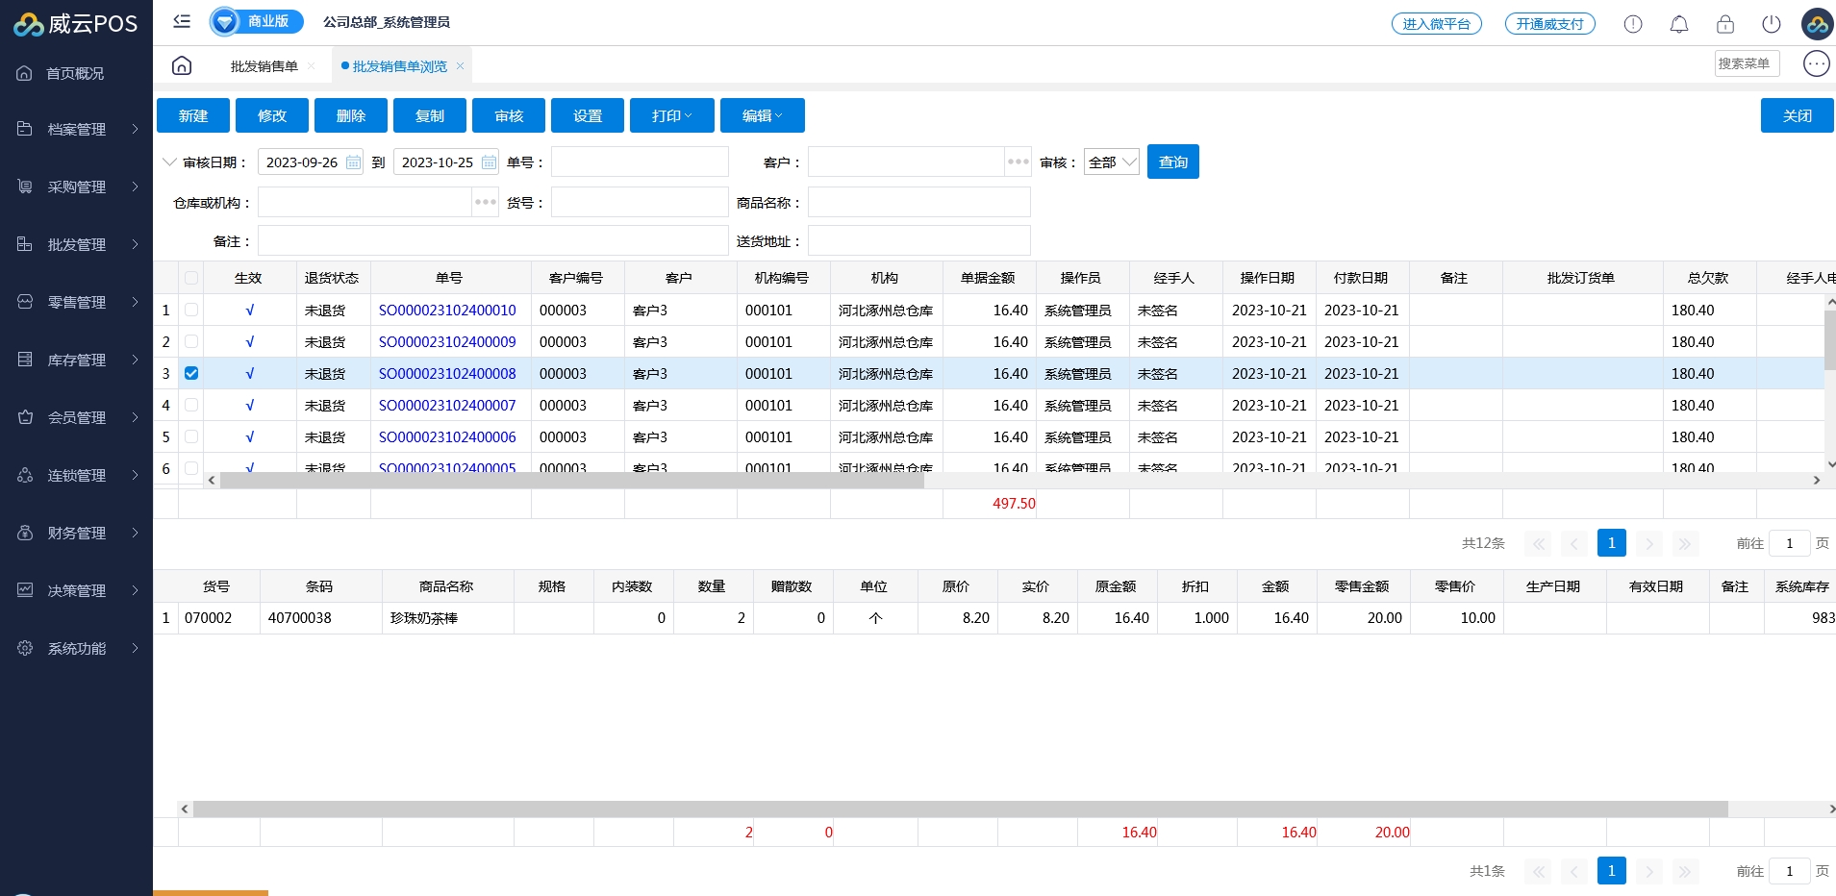Click the lock screen icon

pos(1724,24)
